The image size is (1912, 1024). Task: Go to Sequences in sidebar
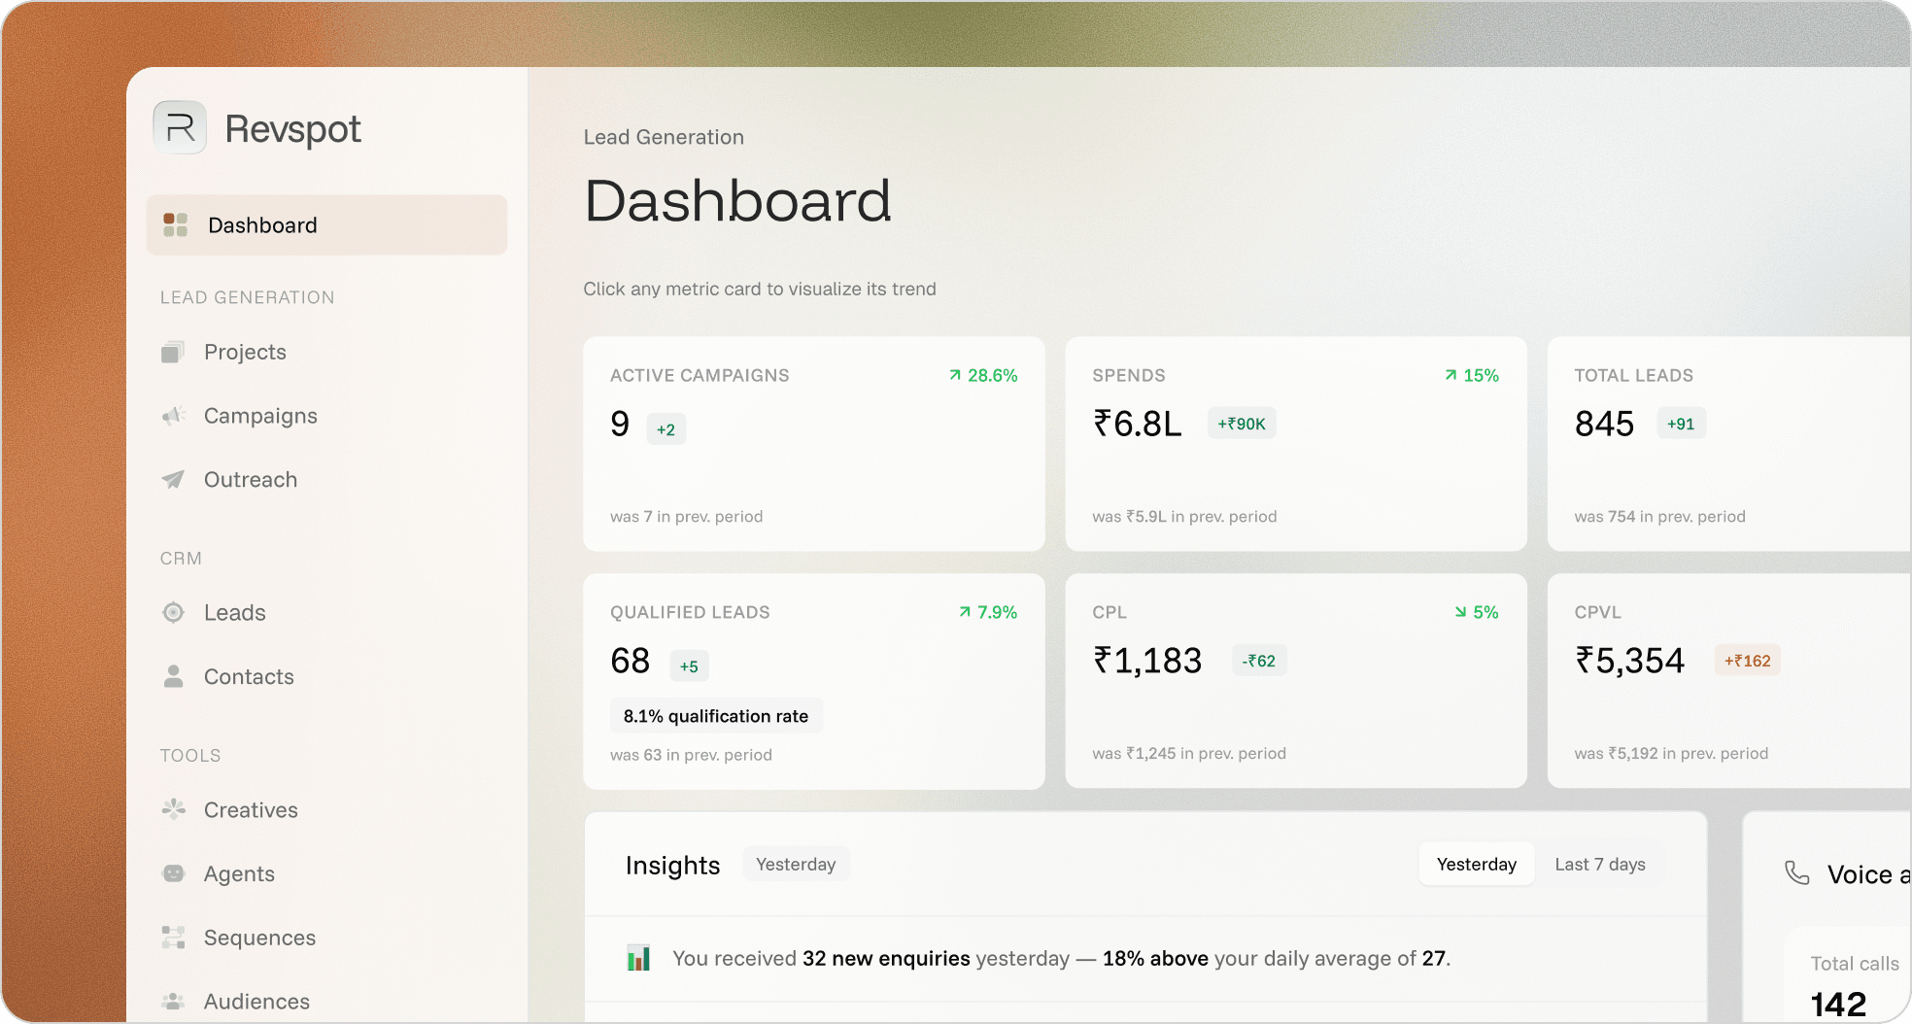(259, 938)
